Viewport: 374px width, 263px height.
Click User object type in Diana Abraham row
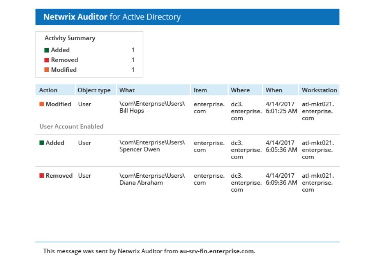click(85, 176)
